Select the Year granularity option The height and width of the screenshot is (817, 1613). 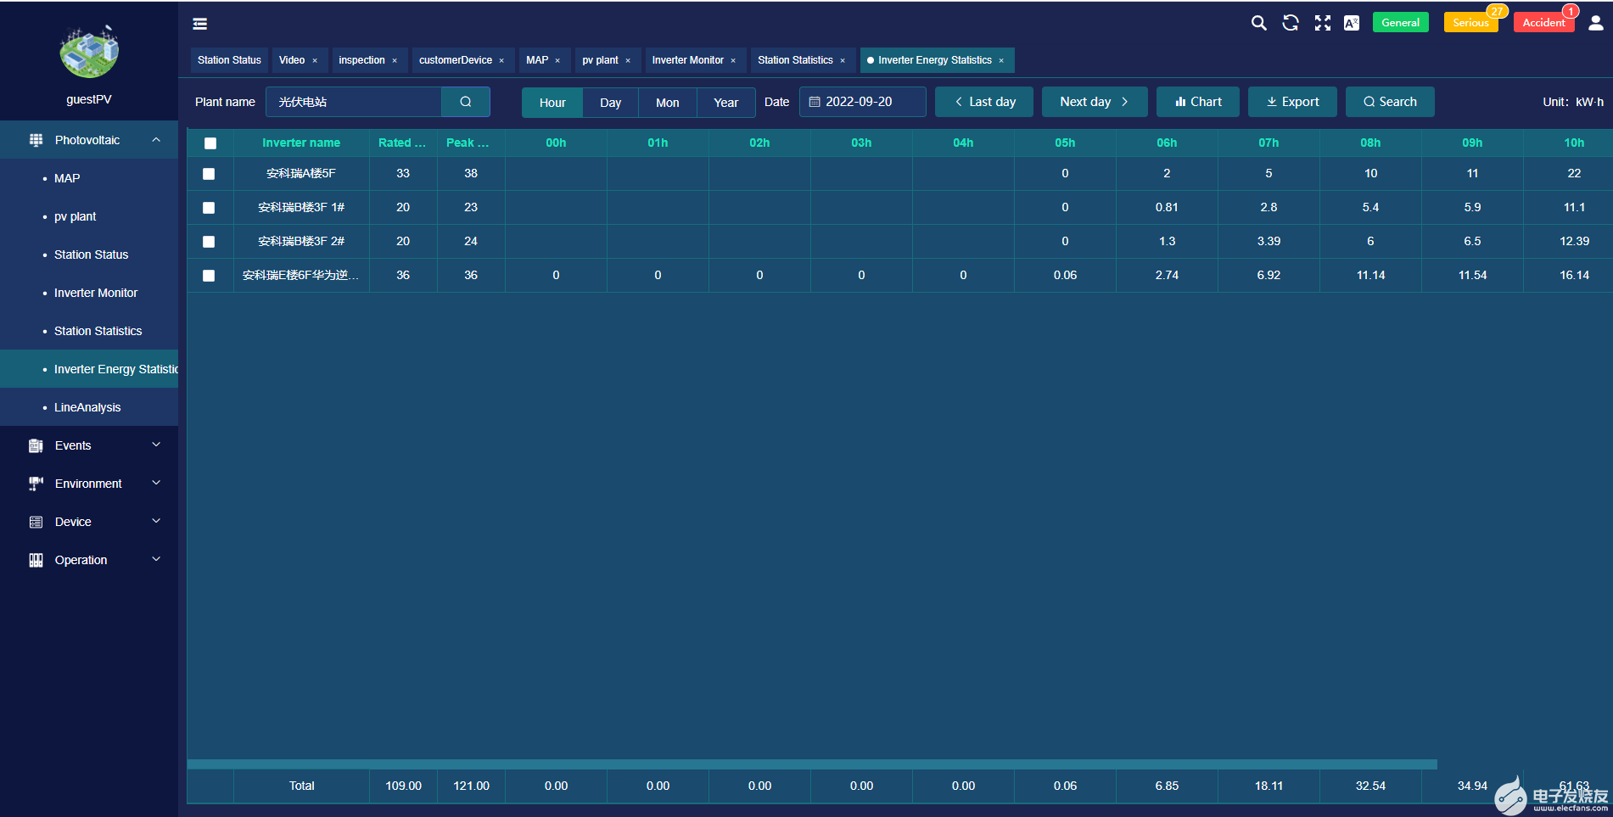(x=726, y=103)
